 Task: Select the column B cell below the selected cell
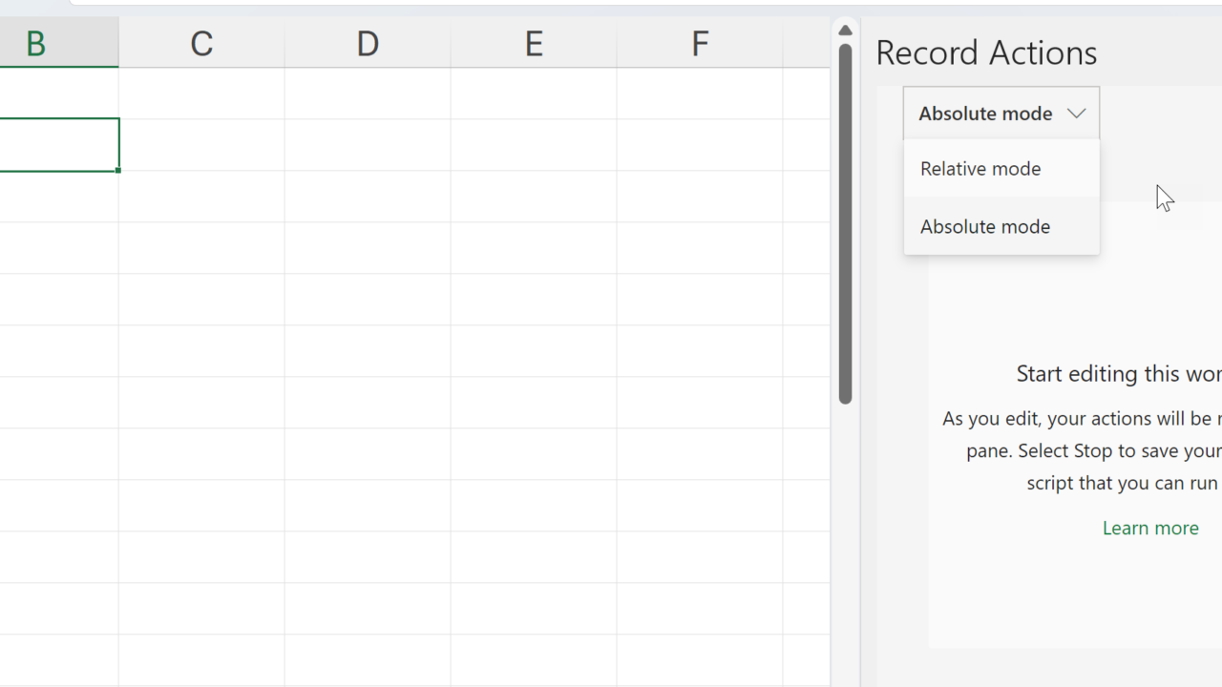pos(57,197)
